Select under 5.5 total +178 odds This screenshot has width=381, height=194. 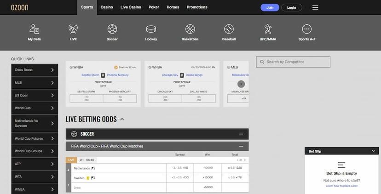click(235, 178)
